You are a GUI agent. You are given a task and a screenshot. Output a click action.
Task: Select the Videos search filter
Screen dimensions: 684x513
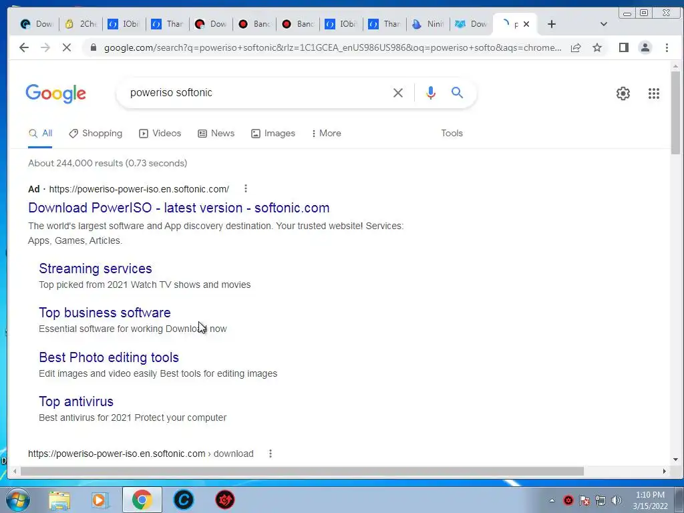coord(160,134)
